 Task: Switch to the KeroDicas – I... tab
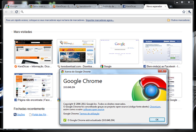pyautogui.click(x=63, y=6)
